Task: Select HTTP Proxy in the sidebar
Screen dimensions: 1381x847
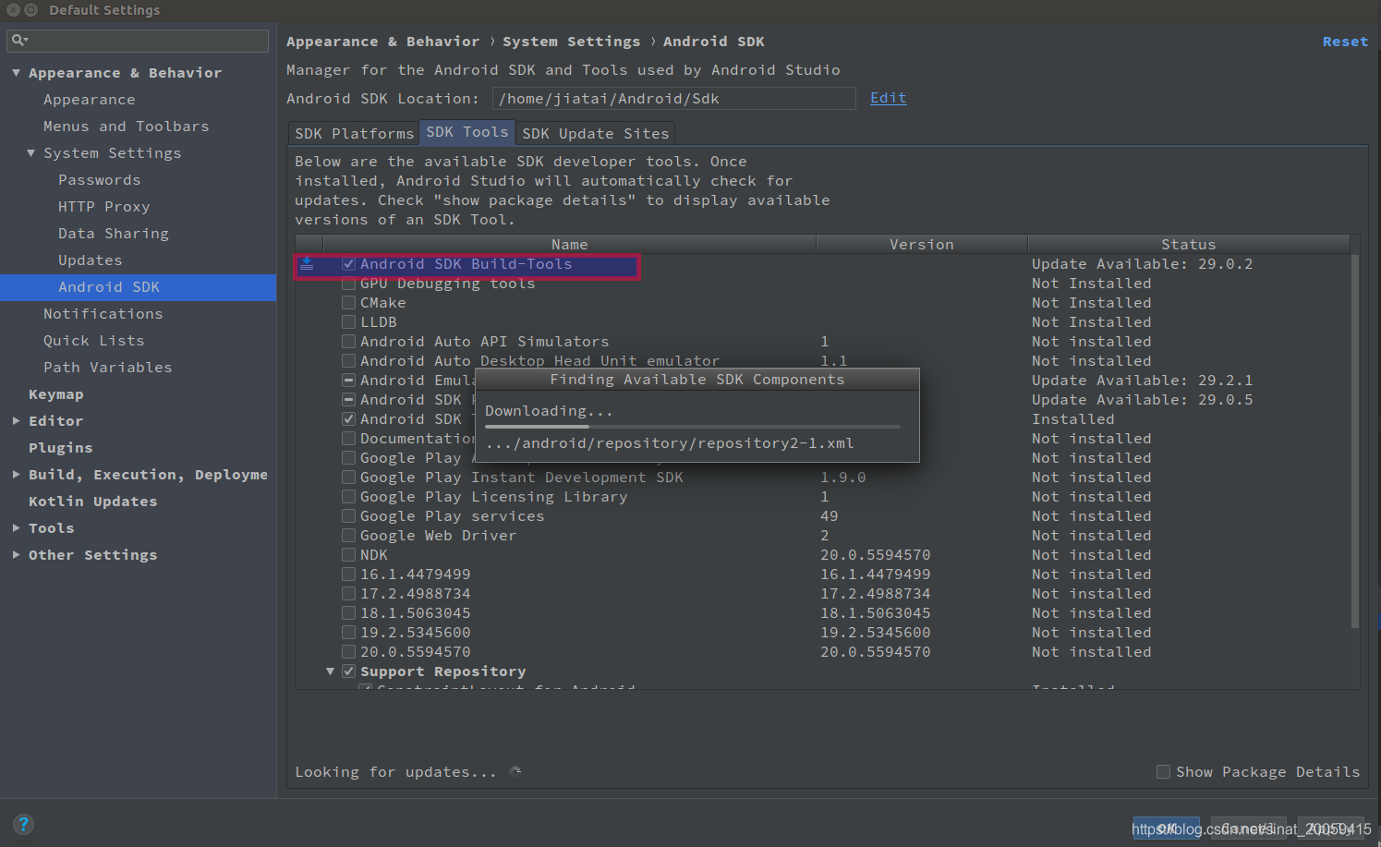Action: (x=103, y=206)
